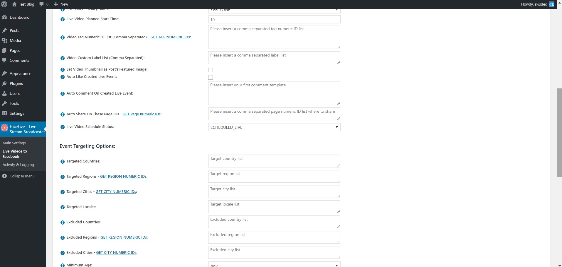Select the Media sidebar icon
The height and width of the screenshot is (267, 562).
tap(4, 40)
